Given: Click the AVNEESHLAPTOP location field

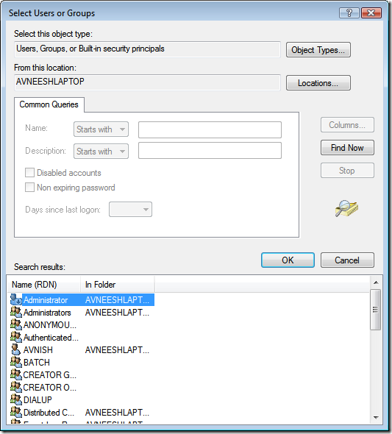Looking at the screenshot, I should pos(147,82).
